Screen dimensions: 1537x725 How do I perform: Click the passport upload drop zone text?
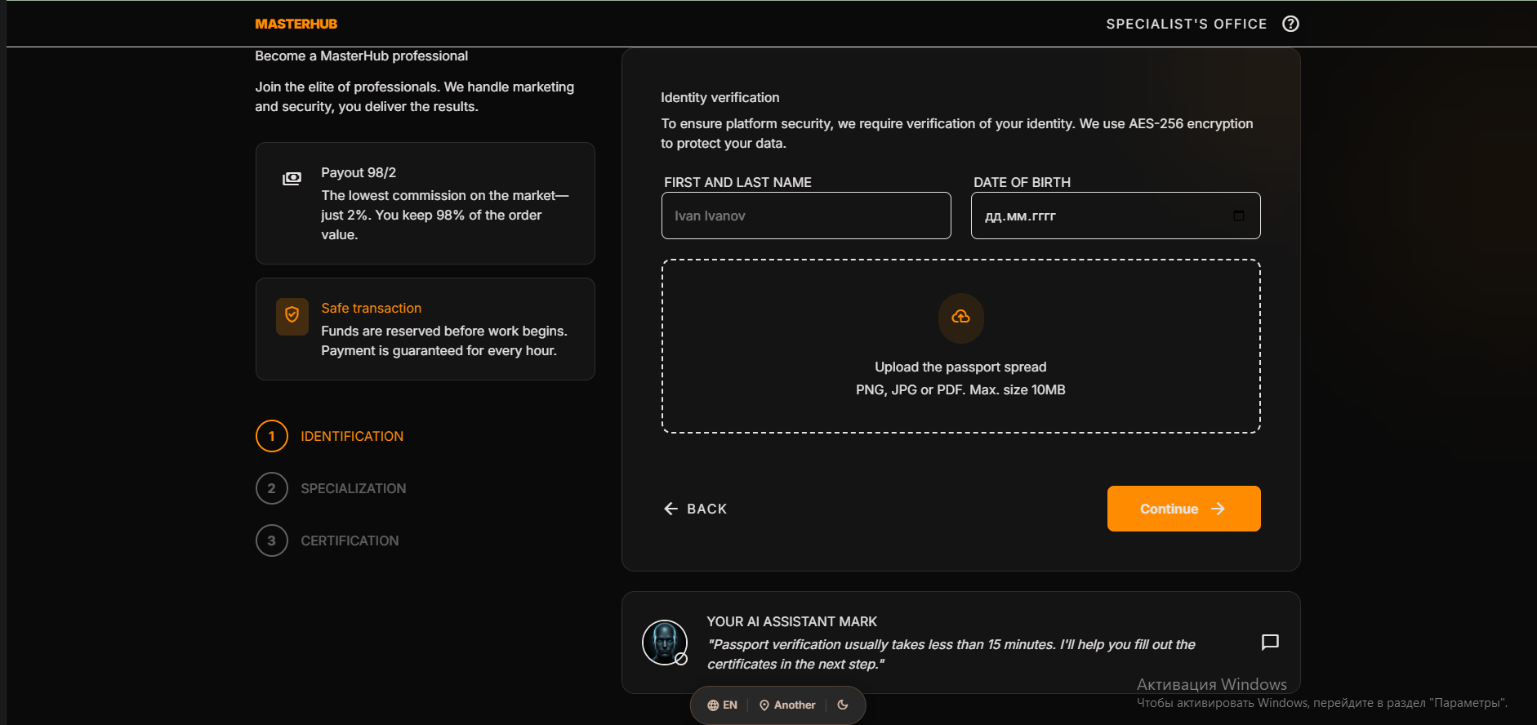(x=960, y=367)
